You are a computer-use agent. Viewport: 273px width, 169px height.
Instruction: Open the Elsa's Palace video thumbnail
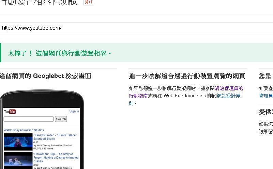pos(18,142)
